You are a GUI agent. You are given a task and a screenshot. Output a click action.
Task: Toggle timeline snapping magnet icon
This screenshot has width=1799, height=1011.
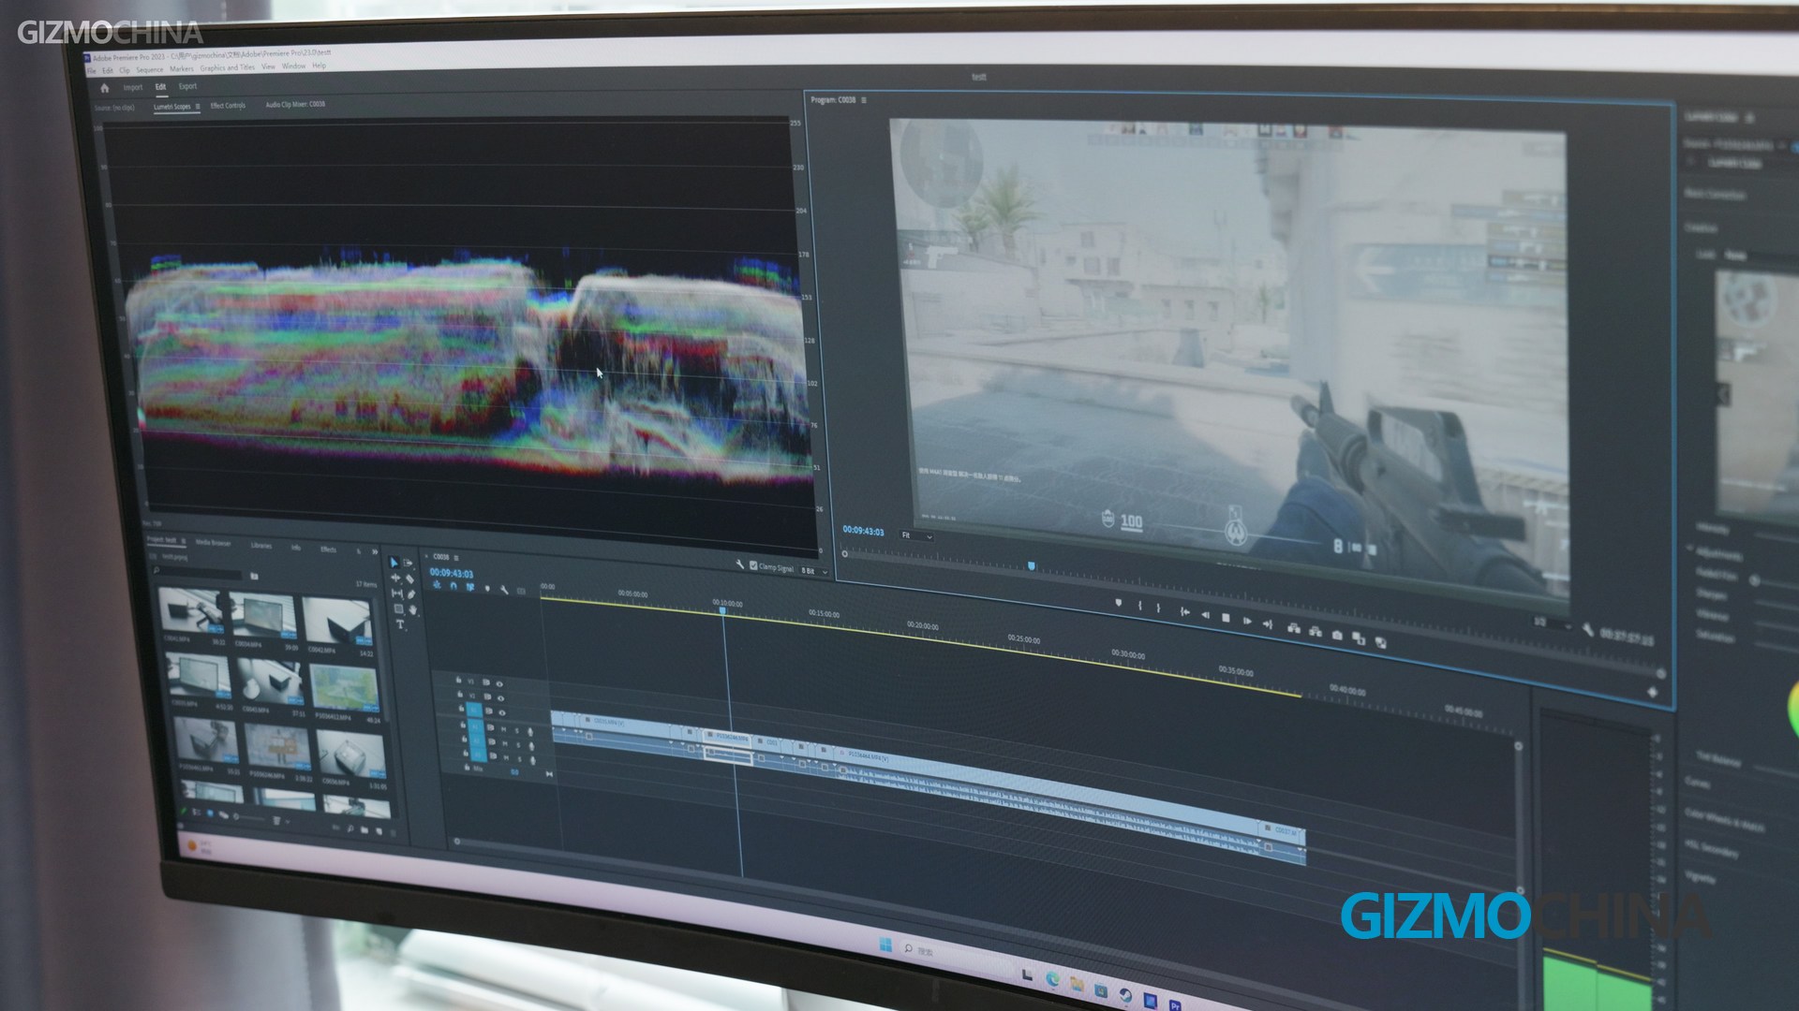click(x=453, y=586)
